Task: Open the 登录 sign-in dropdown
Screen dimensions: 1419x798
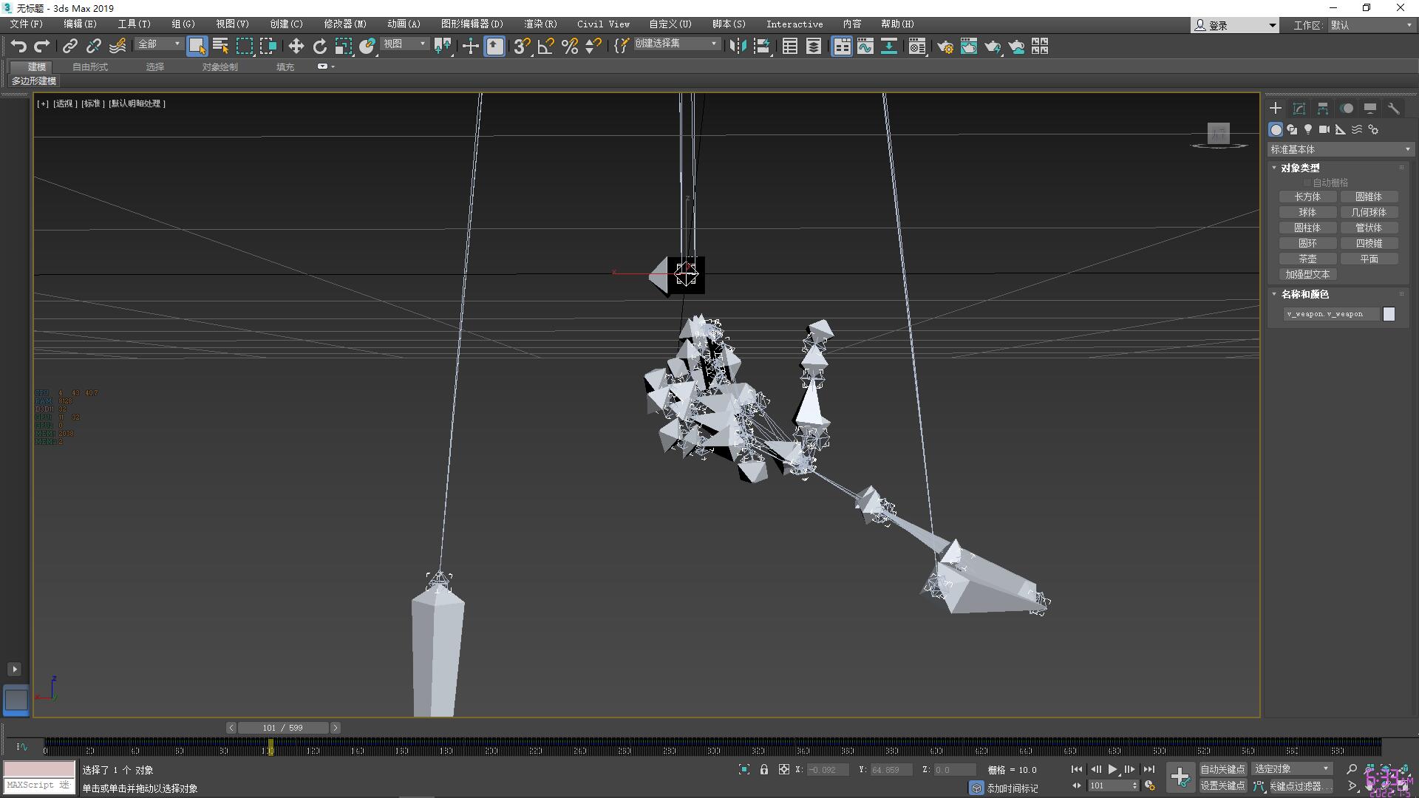Action: (x=1234, y=25)
